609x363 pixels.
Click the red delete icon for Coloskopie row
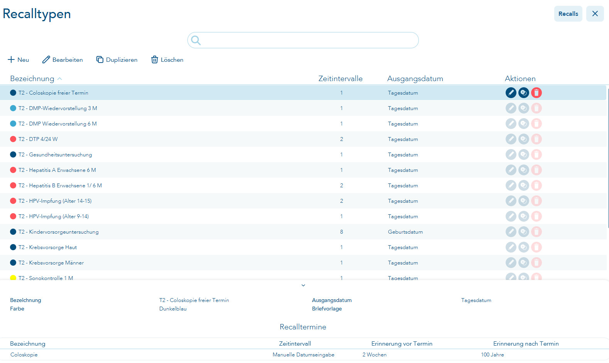(536, 93)
